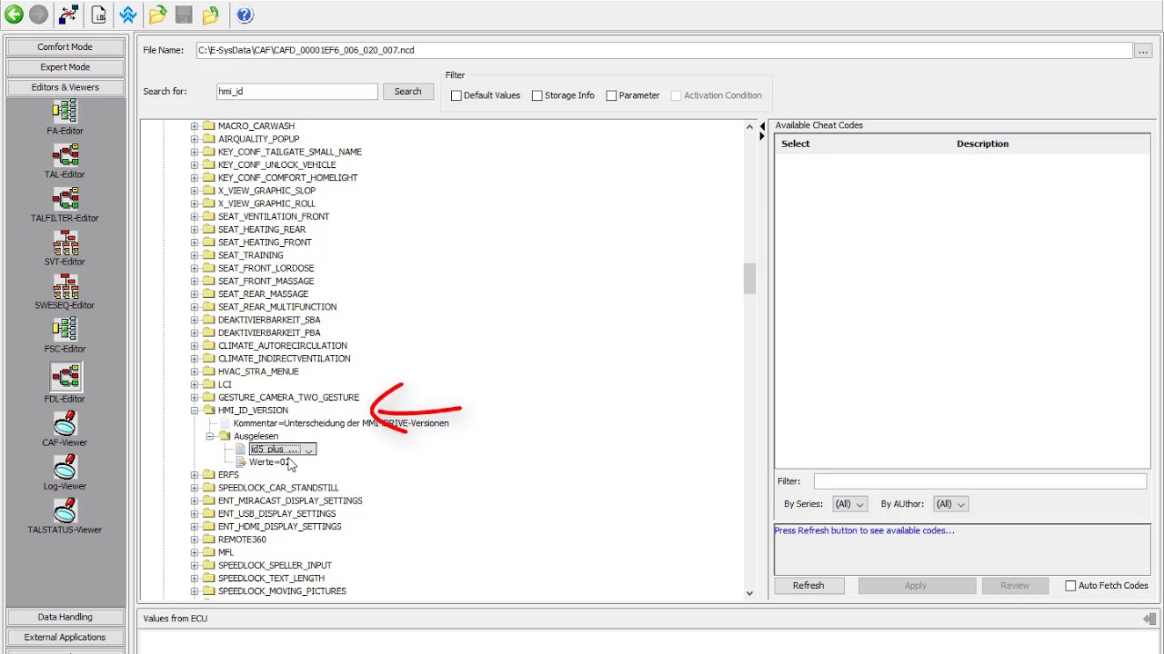Click the gray forward arrow toolbar icon
Image resolution: width=1164 pixels, height=654 pixels.
coord(38,15)
